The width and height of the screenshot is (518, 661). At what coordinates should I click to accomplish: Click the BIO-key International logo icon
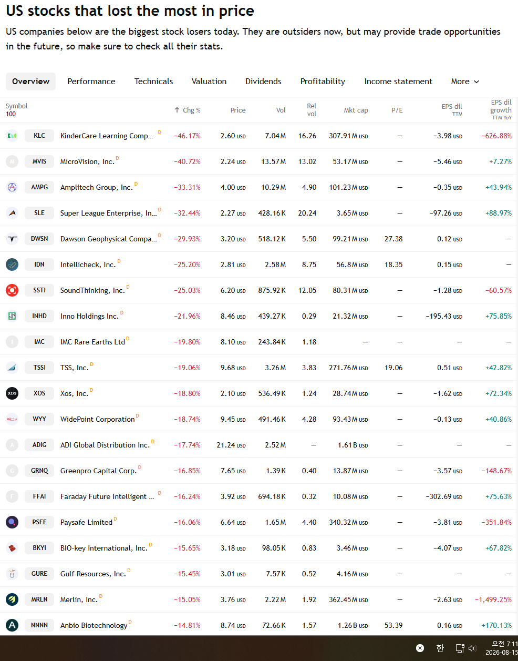click(12, 548)
